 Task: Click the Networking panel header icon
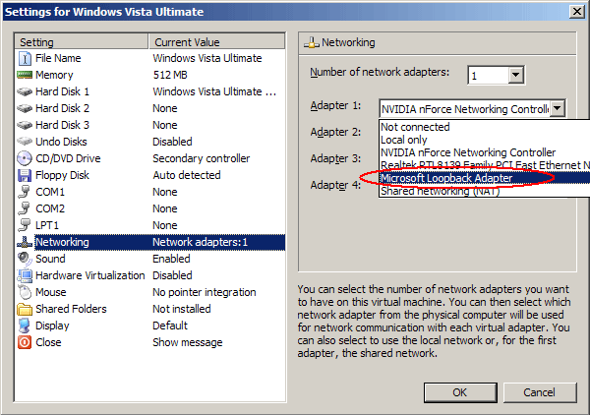(311, 42)
